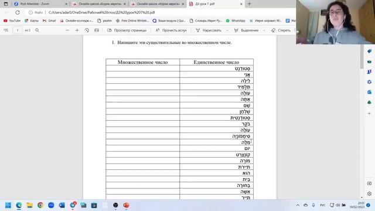Open the Windows Start menu
Screen dimensions: 375x211
(8, 205)
